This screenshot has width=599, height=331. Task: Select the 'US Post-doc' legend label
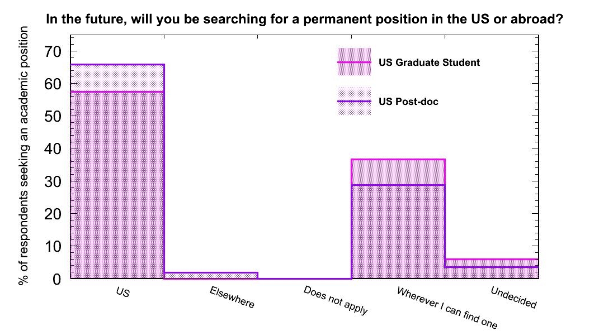pyautogui.click(x=408, y=102)
